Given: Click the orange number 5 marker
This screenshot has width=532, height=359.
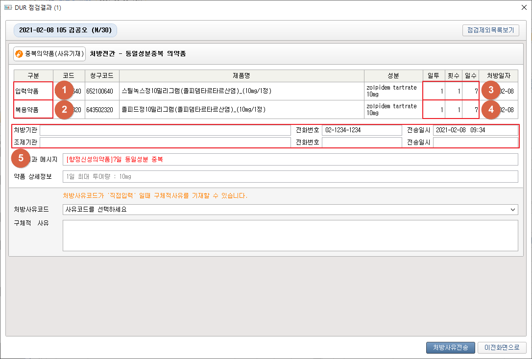Looking at the screenshot, I should tap(21, 158).
